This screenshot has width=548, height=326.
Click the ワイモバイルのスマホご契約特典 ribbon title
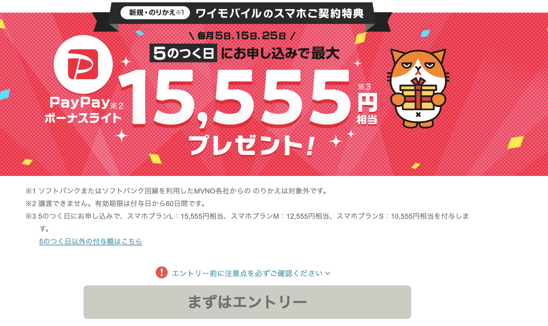point(280,13)
